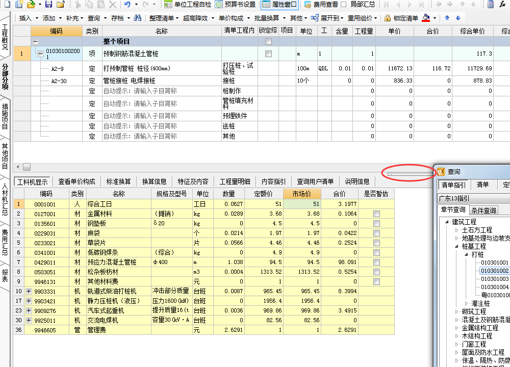510x367 pixels.
Task: Click the blue move-down arrow icon
Action: [x=458, y=18]
